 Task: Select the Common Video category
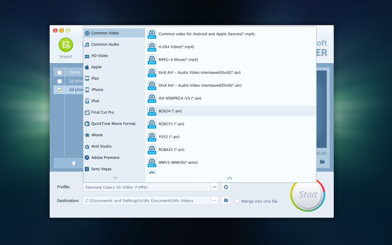point(115,33)
